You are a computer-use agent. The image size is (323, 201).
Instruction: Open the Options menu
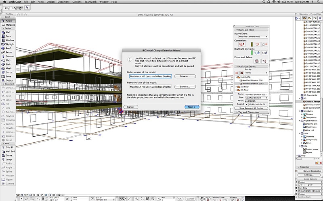77,2
